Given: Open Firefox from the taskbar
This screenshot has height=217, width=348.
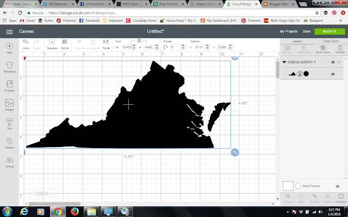Looking at the screenshot, I should (74, 212).
